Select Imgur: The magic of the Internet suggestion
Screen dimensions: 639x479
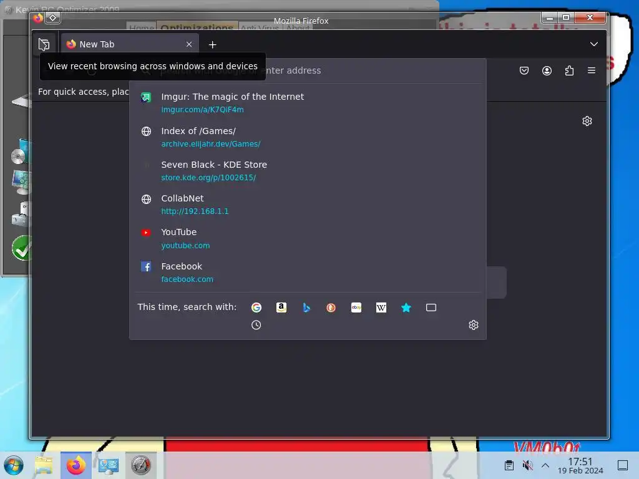tap(308, 103)
